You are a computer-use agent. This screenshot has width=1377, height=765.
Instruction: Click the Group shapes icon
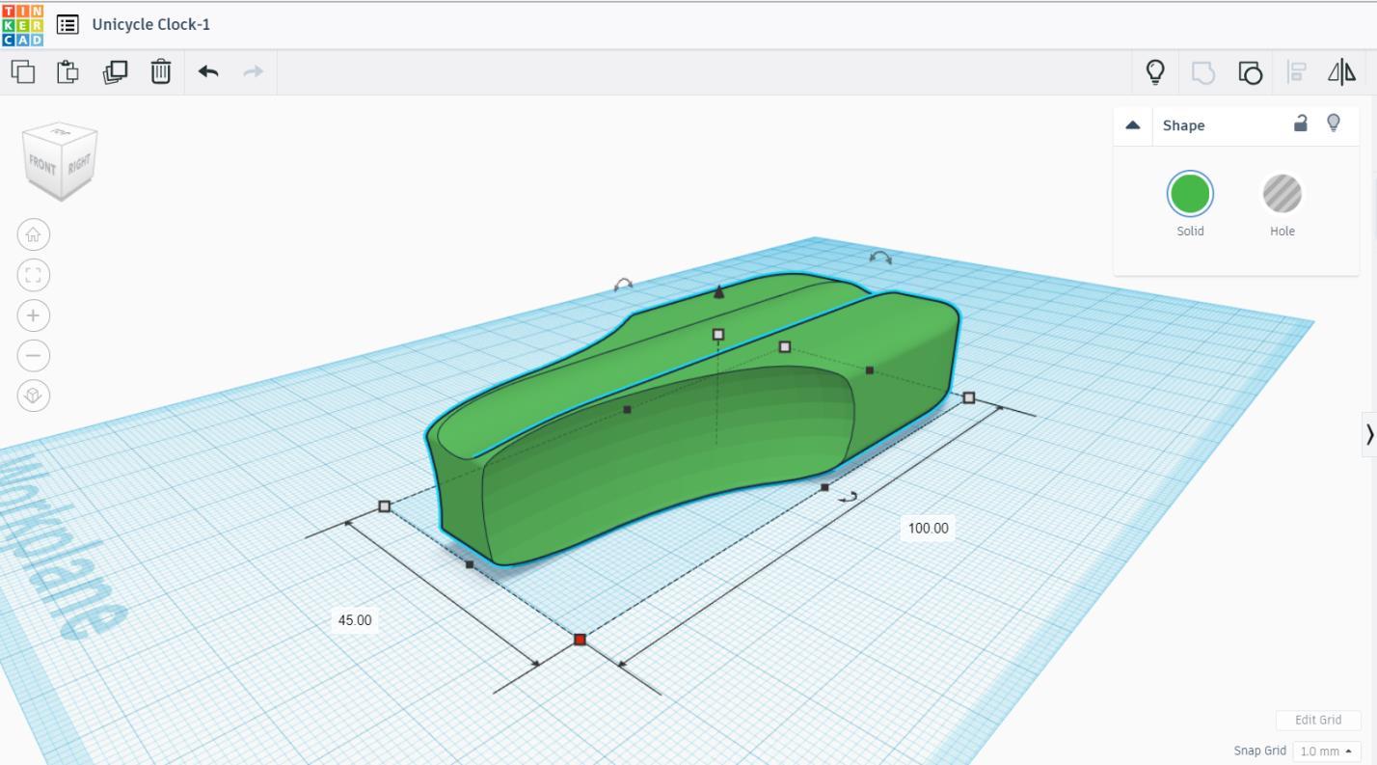(1203, 72)
